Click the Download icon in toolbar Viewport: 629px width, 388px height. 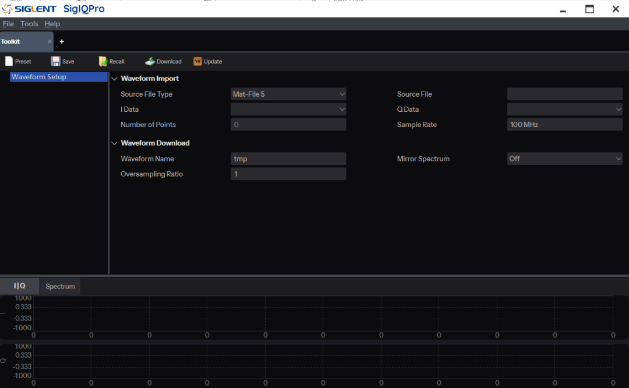click(x=150, y=61)
